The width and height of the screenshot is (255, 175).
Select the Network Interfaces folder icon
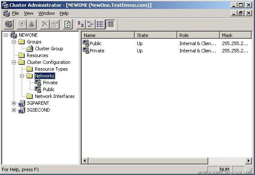30,96
